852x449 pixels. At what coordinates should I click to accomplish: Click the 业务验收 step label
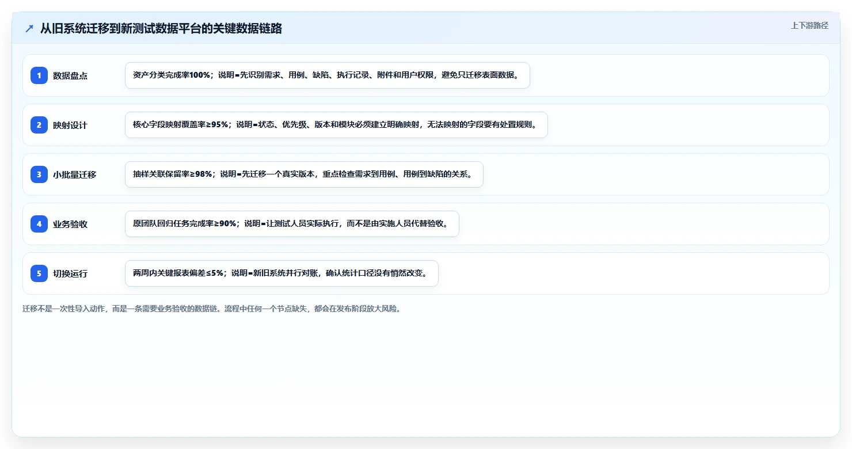(x=70, y=224)
